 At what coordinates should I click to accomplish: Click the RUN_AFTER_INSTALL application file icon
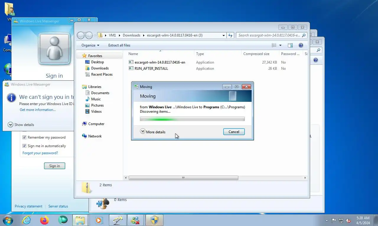point(131,69)
